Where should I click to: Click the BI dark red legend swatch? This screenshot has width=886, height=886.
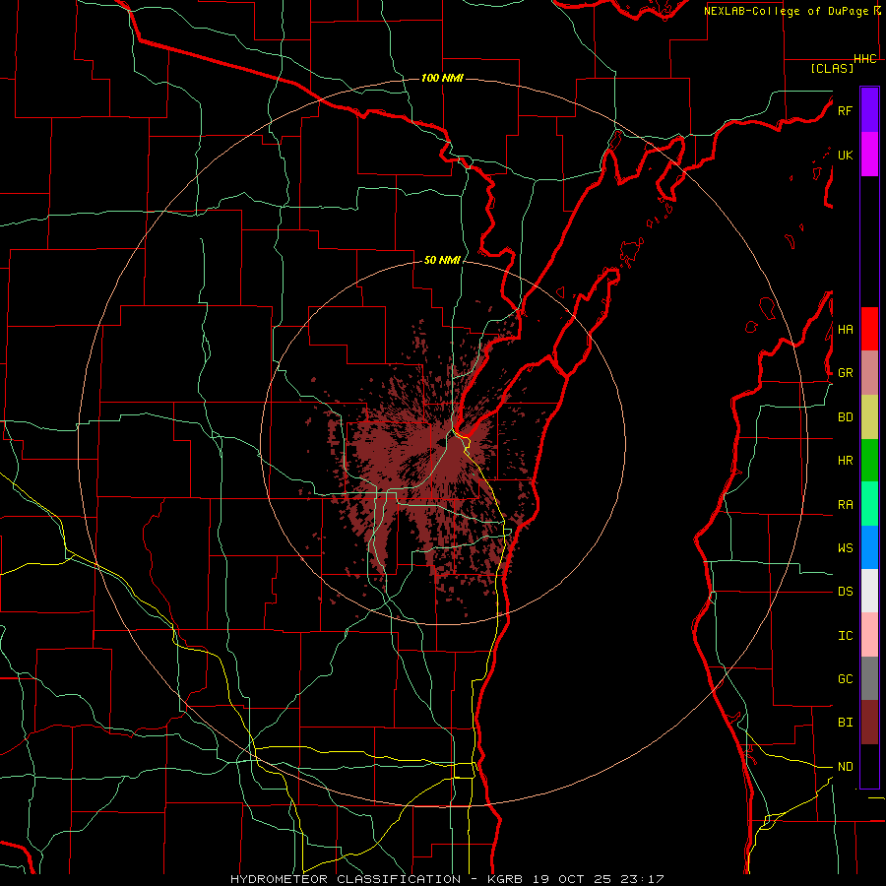(869, 723)
